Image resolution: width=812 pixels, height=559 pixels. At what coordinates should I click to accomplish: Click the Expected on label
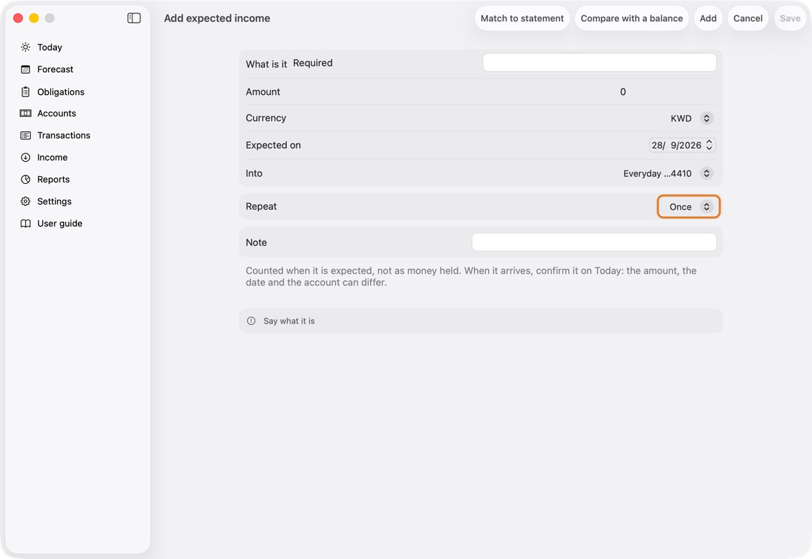click(273, 145)
